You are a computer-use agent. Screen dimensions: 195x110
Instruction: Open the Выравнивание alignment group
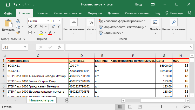click(x=74, y=26)
